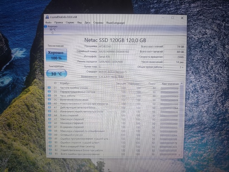Open the Язык(Language) menu
The width and height of the screenshot is (229, 172).
(x=115, y=23)
